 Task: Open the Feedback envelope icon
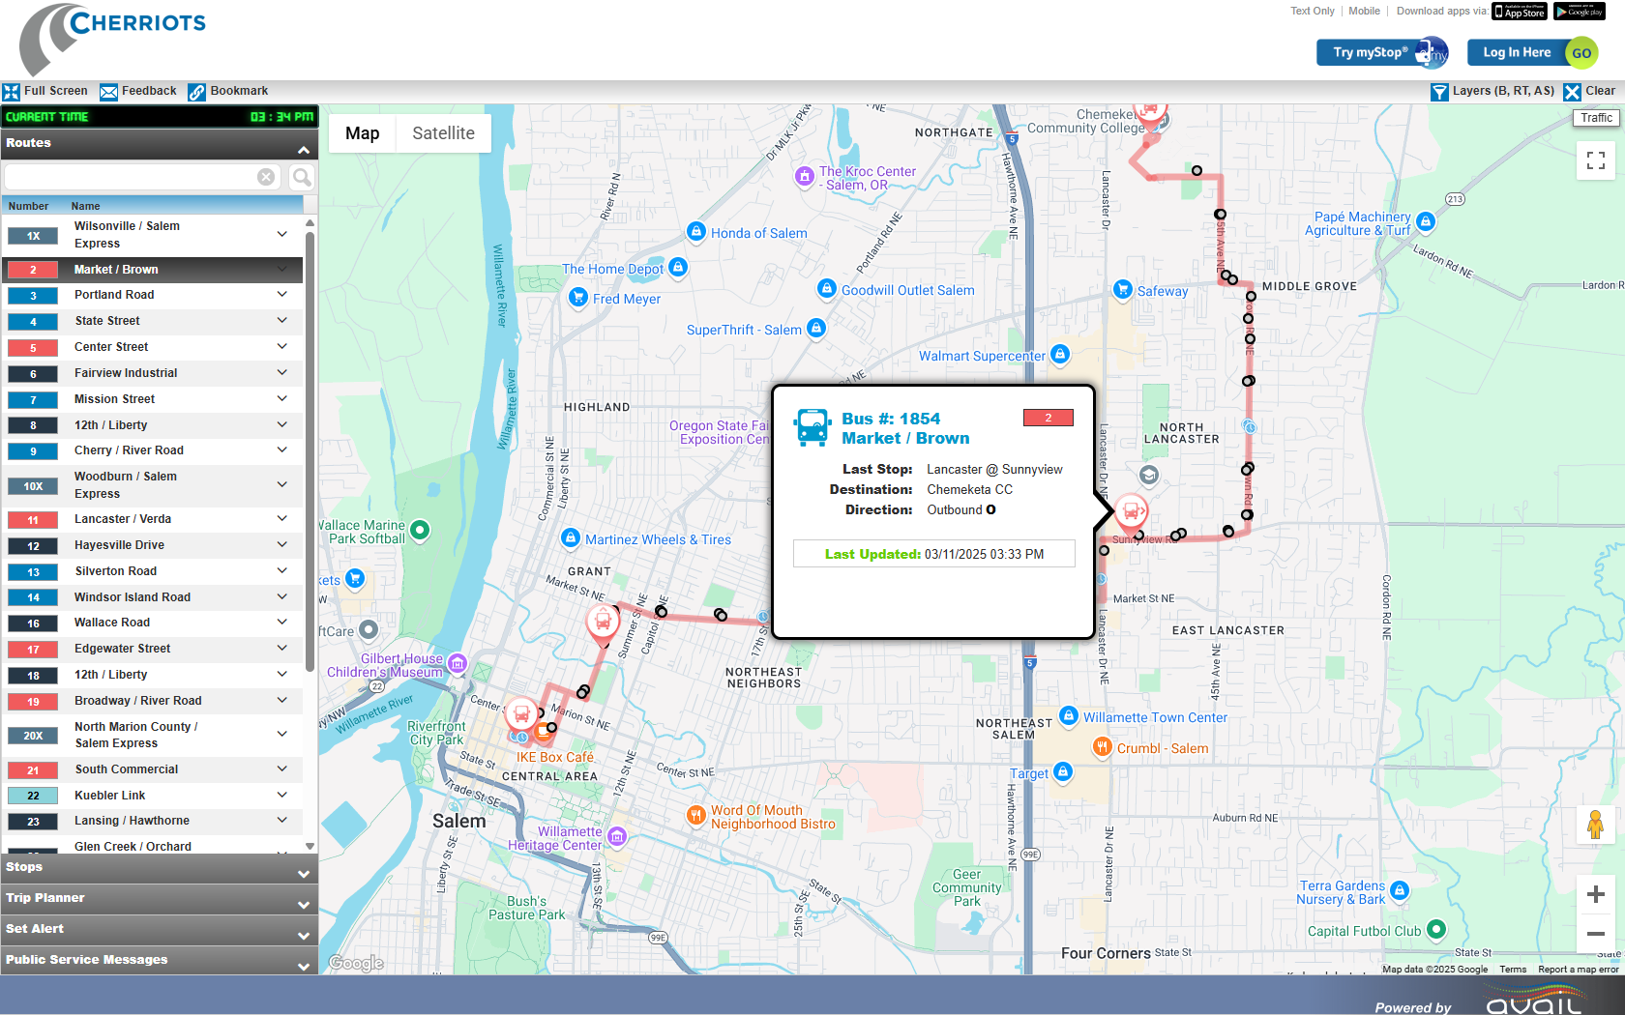[x=109, y=92]
